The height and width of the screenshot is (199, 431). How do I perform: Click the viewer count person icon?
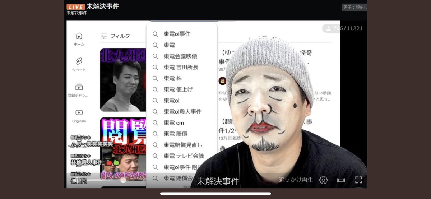coord(328,28)
